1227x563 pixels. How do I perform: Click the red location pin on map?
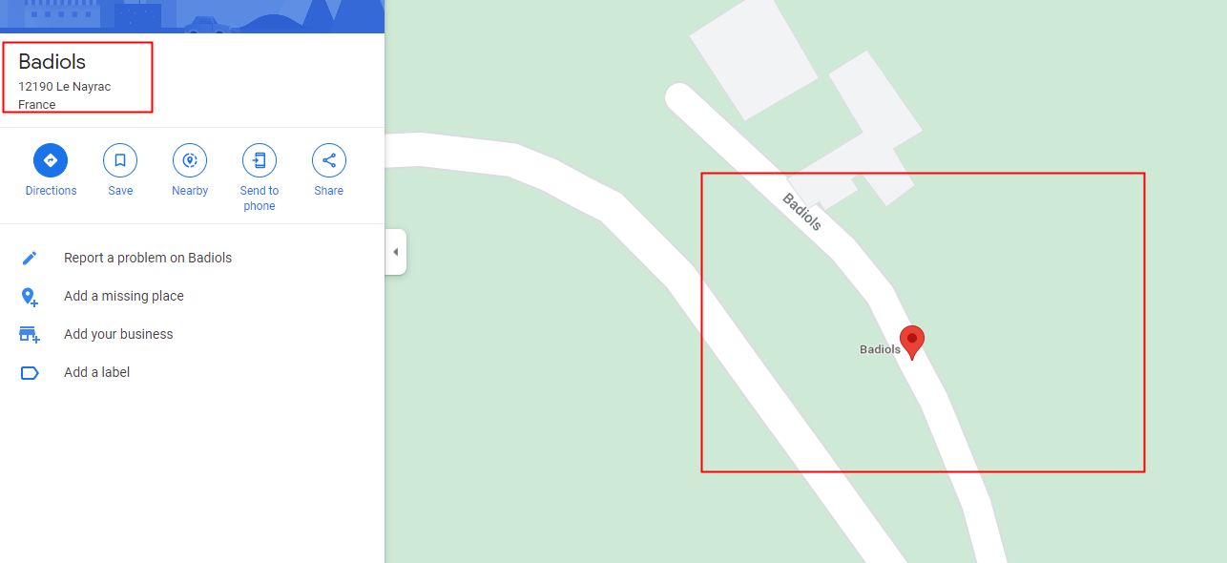point(912,342)
